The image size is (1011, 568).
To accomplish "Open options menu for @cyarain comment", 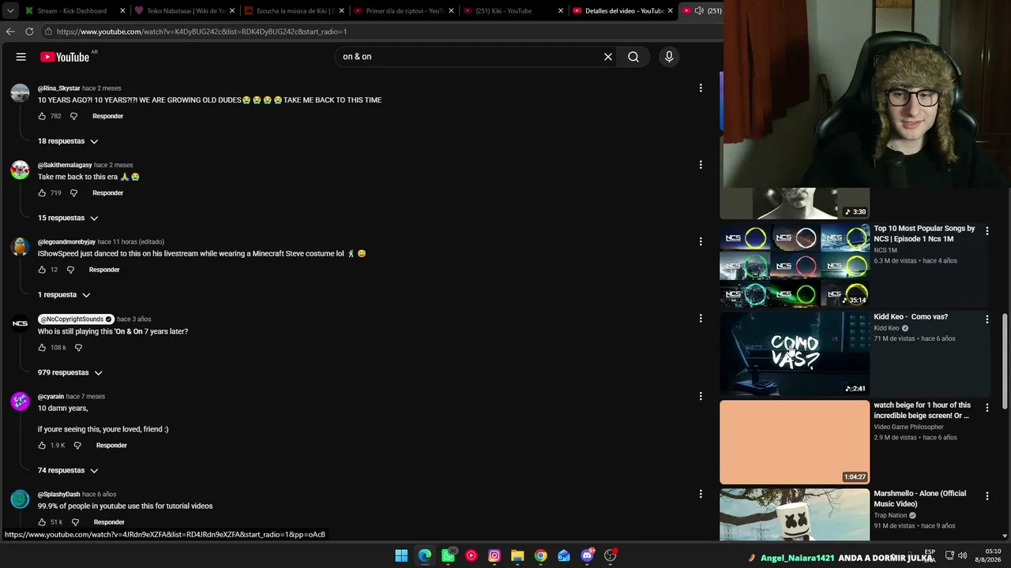I will [x=701, y=396].
